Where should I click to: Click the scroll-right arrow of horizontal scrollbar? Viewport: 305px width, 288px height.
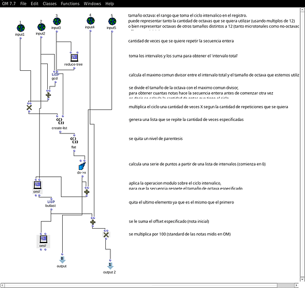pos(296,285)
